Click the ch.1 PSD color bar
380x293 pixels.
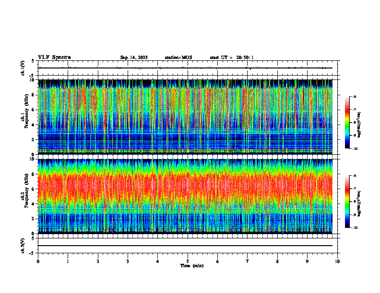[x=347, y=123]
